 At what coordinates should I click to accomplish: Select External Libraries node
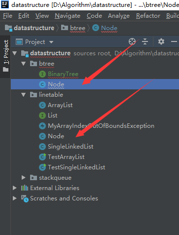coord(55,188)
